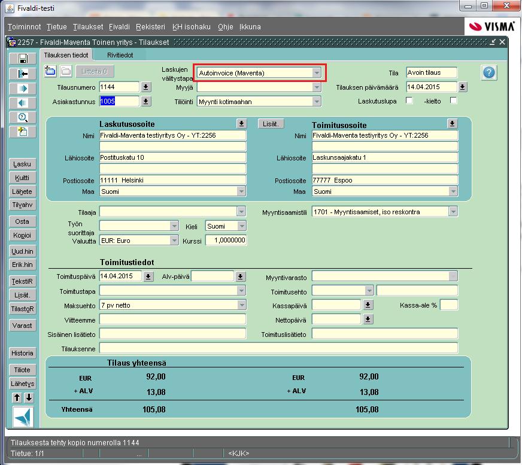Click the Historia button

[x=22, y=353]
